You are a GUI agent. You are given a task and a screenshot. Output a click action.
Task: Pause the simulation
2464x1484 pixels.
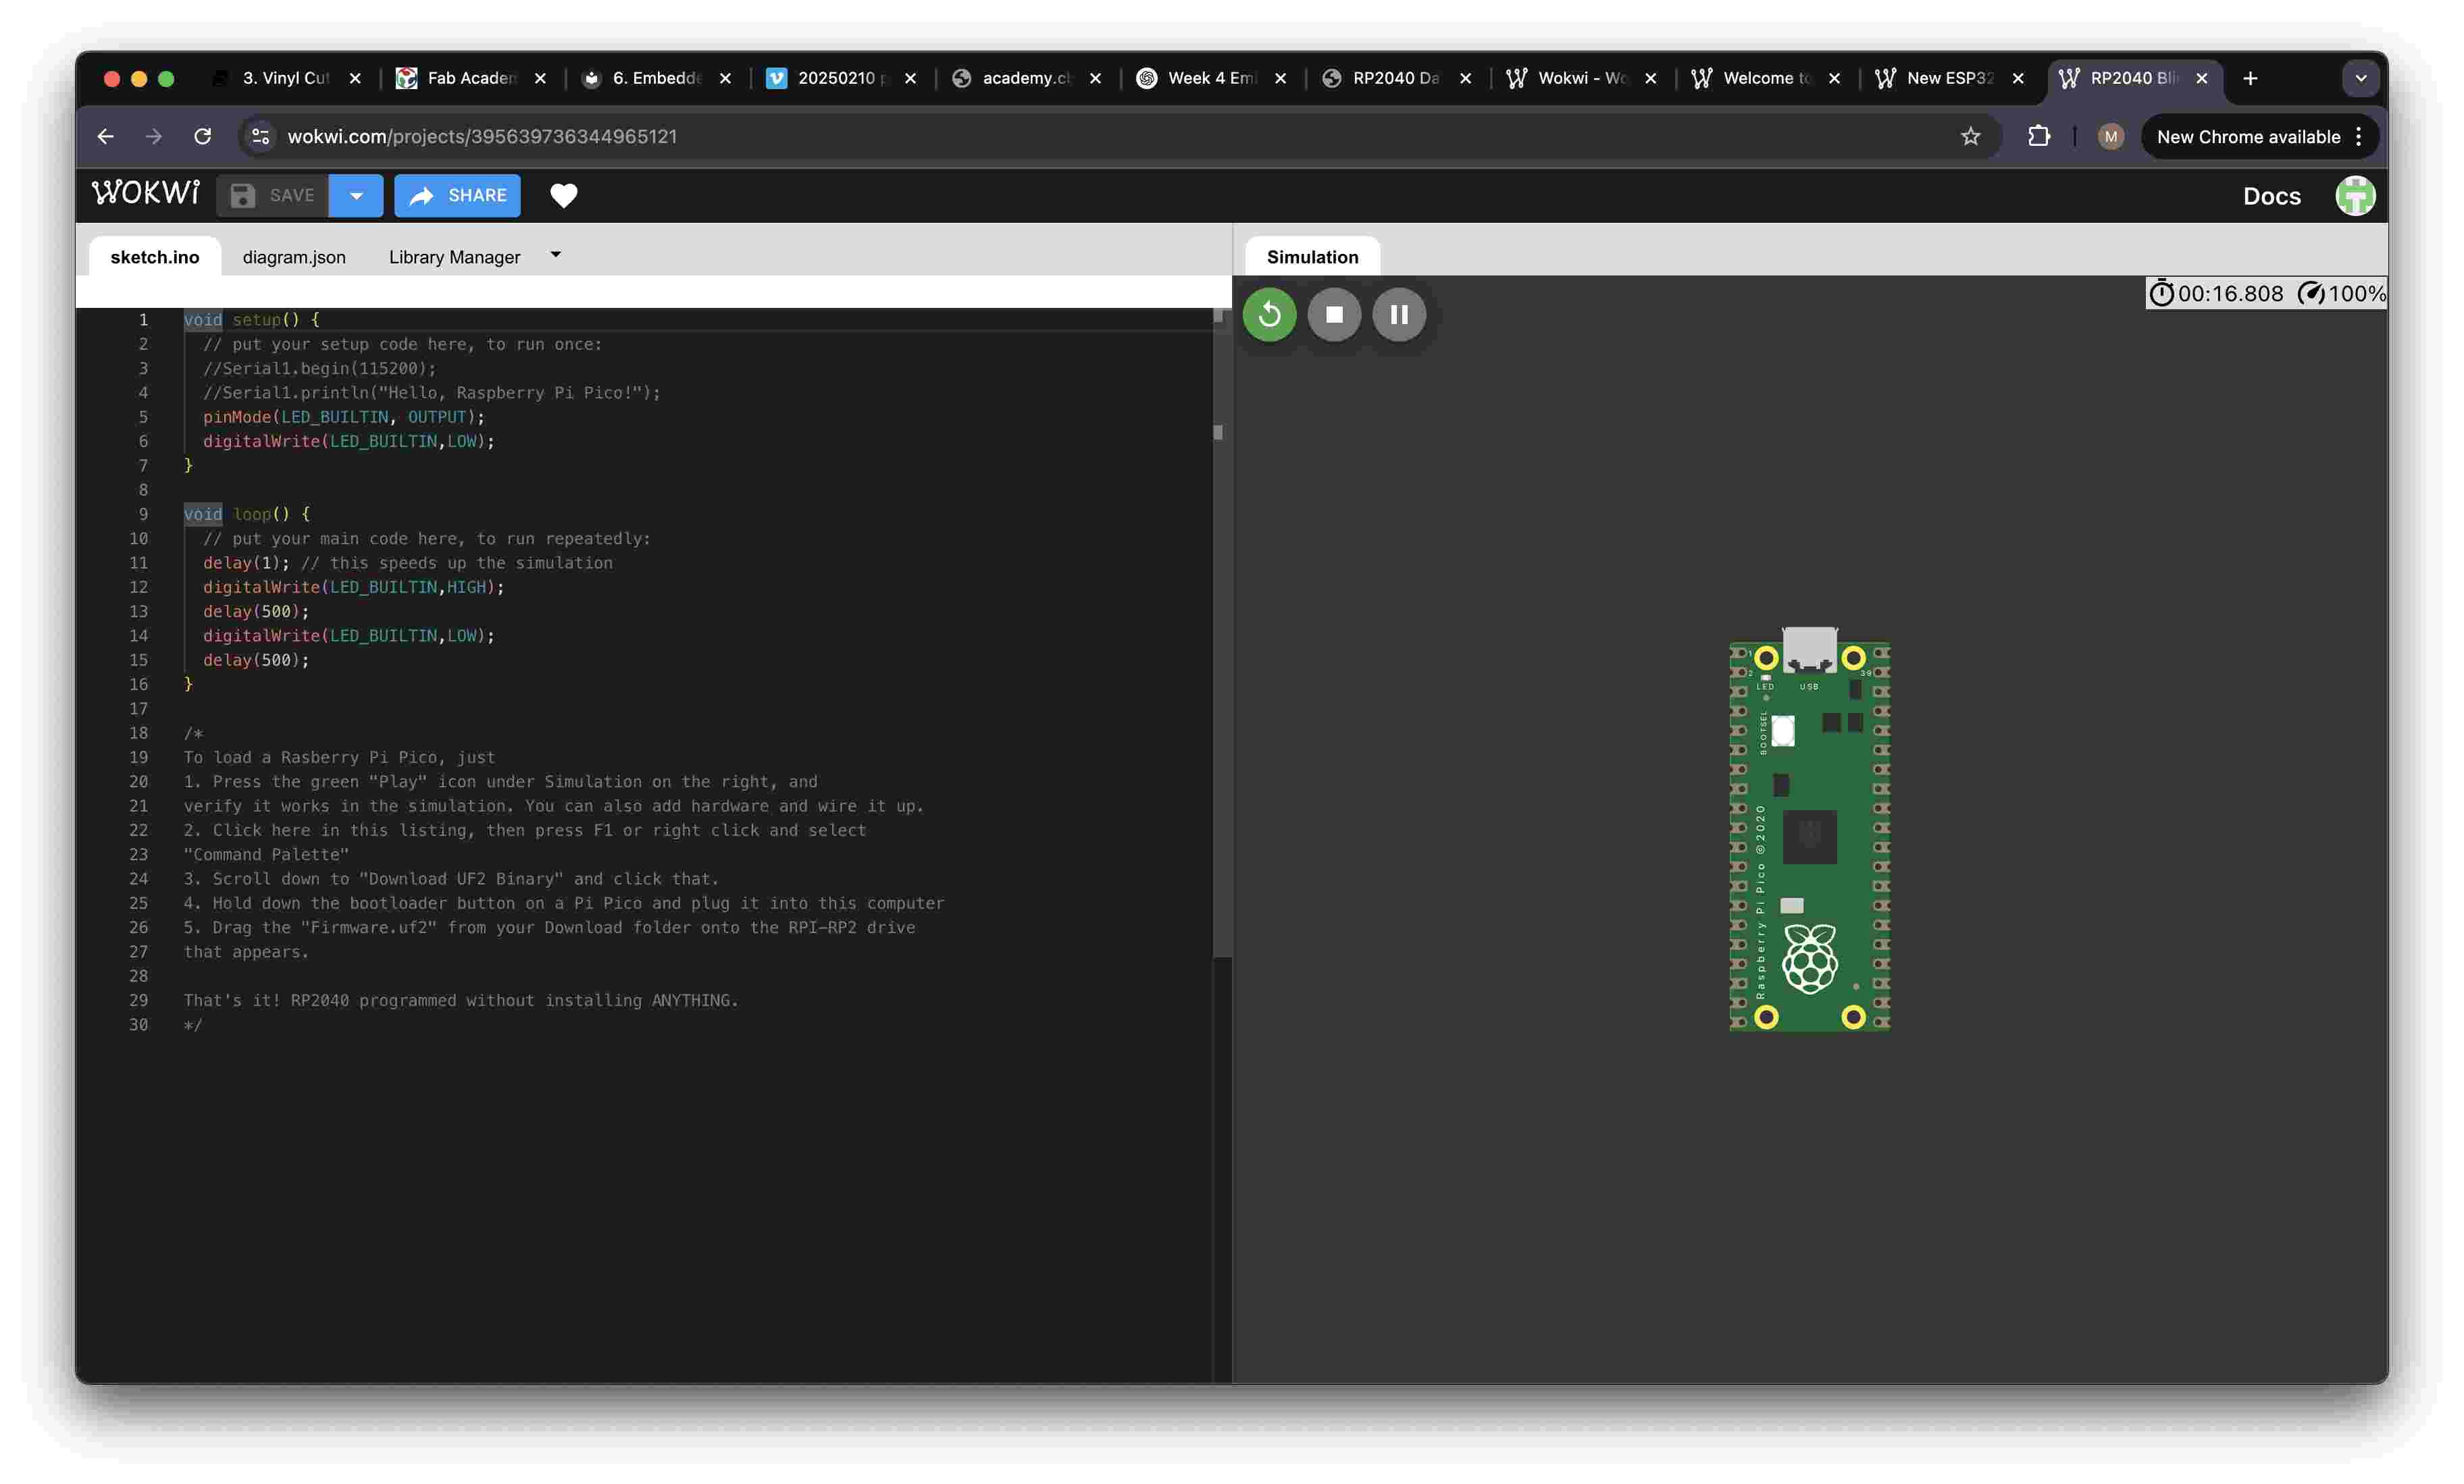pos(1399,315)
